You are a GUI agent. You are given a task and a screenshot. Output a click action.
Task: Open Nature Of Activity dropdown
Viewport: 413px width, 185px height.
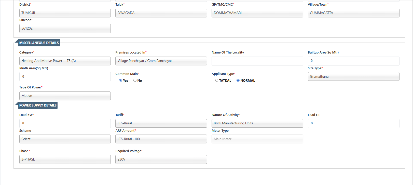click(257, 123)
